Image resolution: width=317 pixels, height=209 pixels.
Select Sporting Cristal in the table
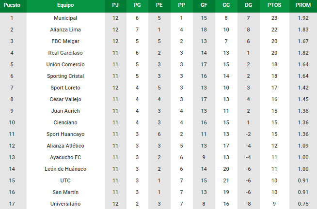pyautogui.click(x=65, y=76)
